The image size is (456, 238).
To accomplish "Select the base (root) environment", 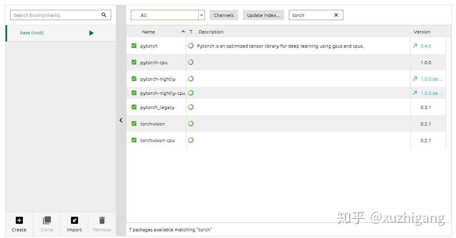I will (x=61, y=33).
